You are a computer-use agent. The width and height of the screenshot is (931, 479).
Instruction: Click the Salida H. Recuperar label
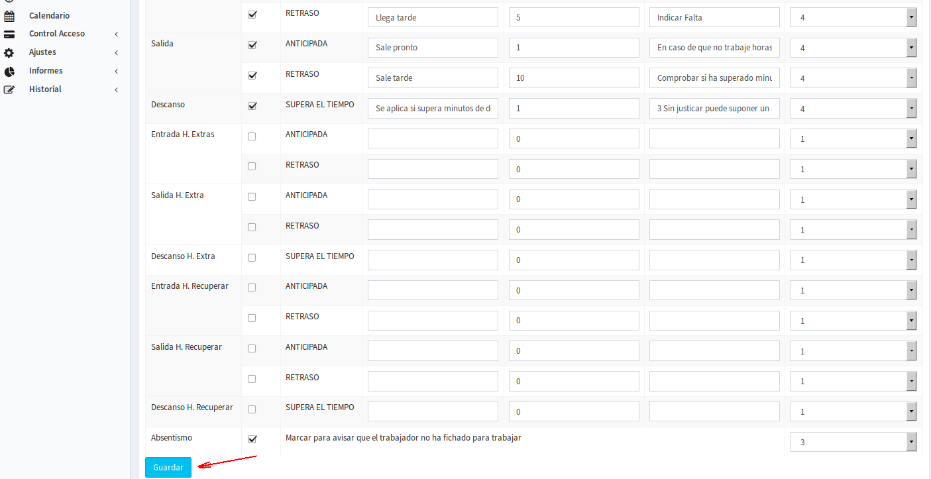coord(186,347)
